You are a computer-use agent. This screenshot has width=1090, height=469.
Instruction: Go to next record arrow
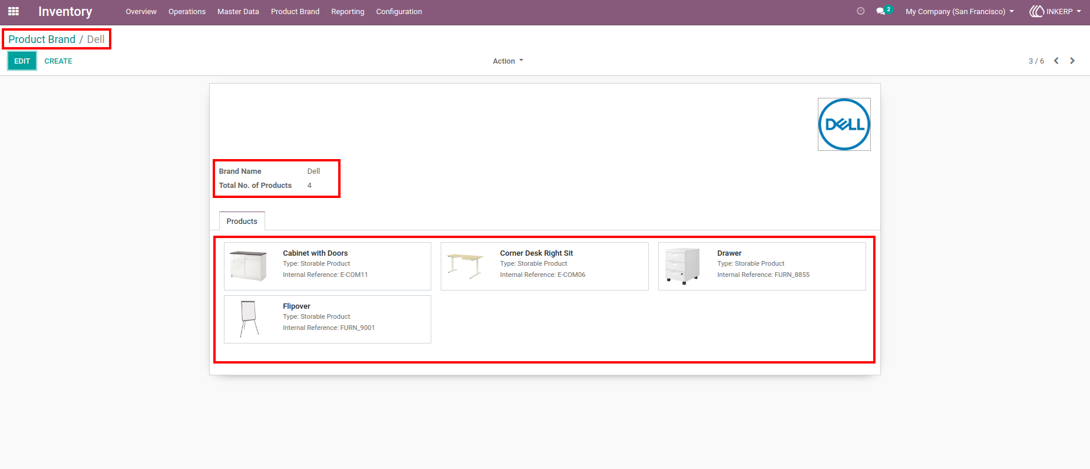1072,61
